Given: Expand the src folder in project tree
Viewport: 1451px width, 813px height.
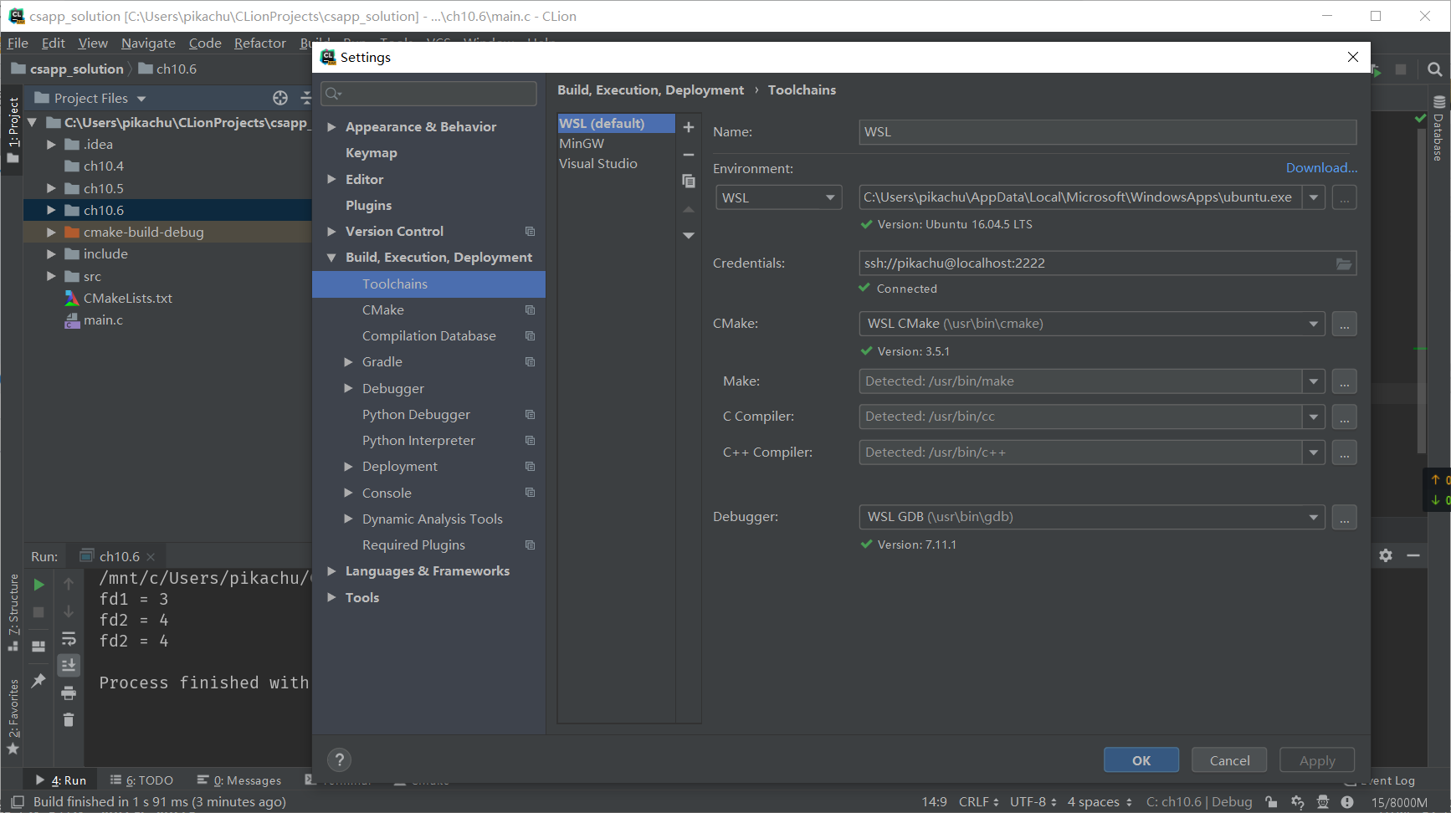Looking at the screenshot, I should 51,277.
